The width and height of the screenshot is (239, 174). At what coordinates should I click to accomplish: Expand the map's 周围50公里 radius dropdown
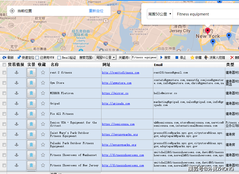pyautogui.click(x=160, y=14)
